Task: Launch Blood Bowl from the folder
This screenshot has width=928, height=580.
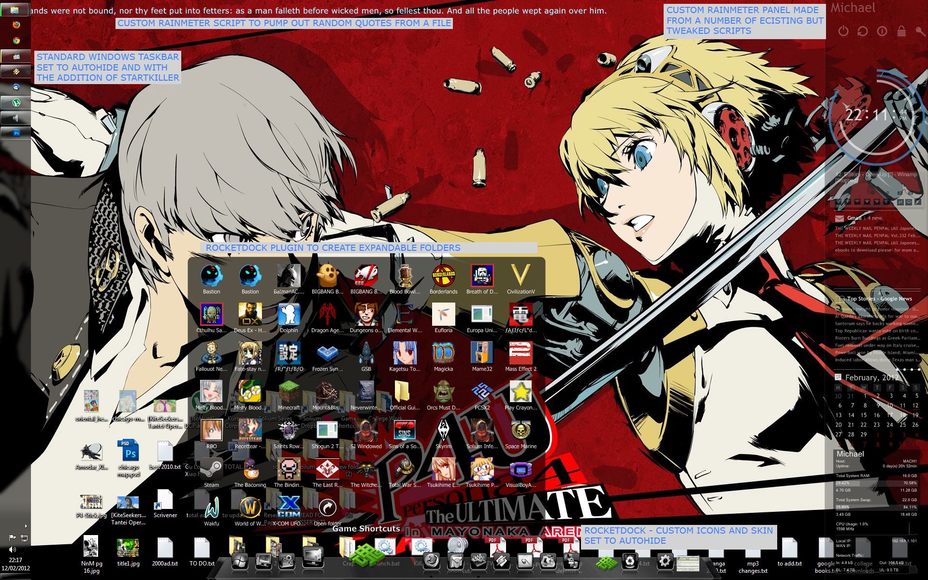Action: (x=405, y=279)
